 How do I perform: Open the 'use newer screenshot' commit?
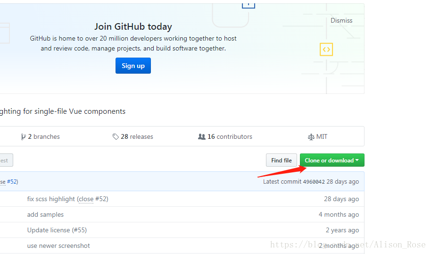click(x=58, y=246)
